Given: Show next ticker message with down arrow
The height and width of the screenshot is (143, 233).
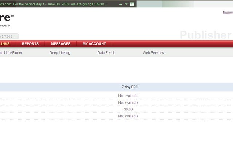Looking at the screenshot, I should (126, 4).
